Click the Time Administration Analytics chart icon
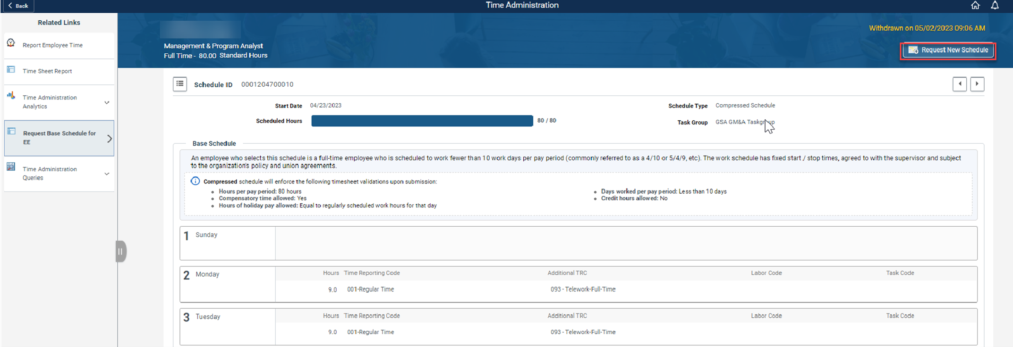Image resolution: width=1013 pixels, height=347 pixels. (11, 95)
